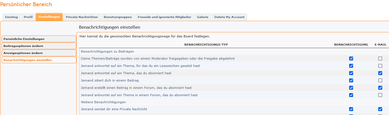This screenshot has height=115, width=389.
Task: Select the Einstellungen tab
Action: [49, 17]
